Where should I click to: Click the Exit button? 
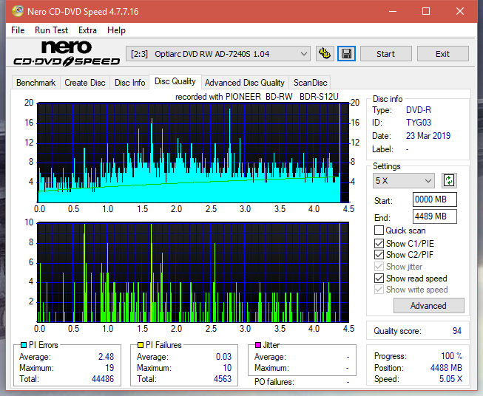click(x=442, y=54)
